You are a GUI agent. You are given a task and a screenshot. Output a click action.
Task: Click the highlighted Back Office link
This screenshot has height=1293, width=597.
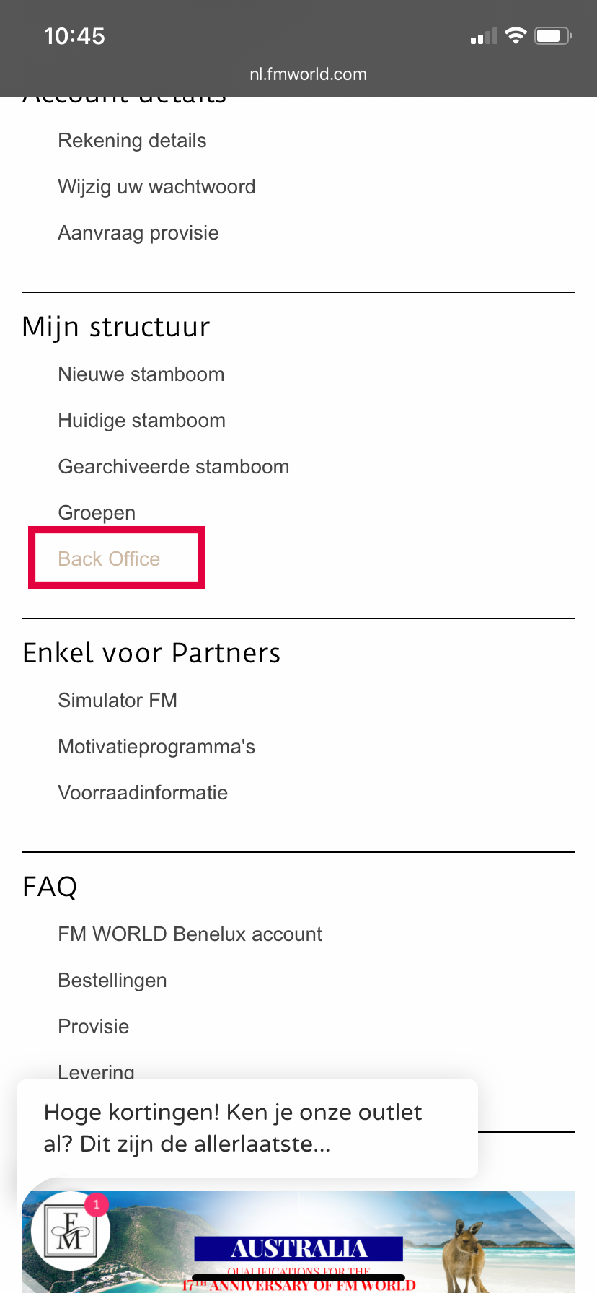109,559
